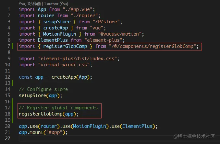
Task: Click use(MotionPlugin) on line 20
Action: pos(86,127)
